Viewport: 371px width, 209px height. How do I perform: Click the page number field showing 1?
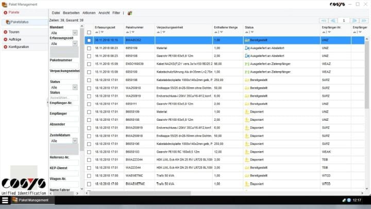(x=344, y=21)
